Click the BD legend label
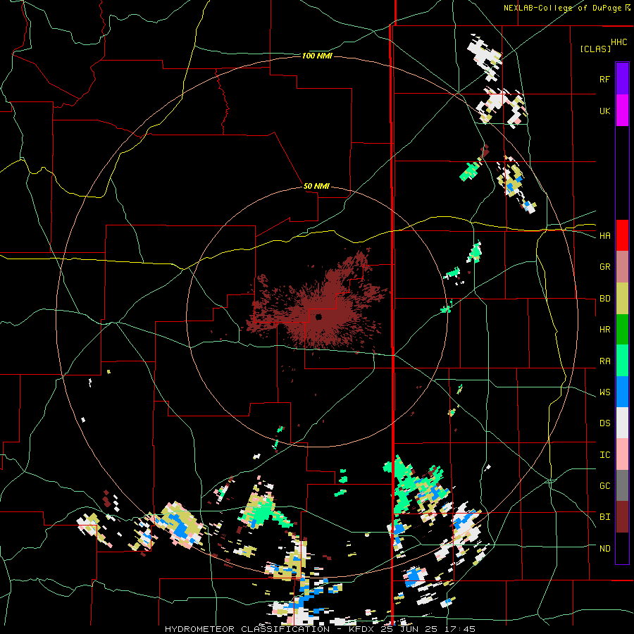Viewport: 634px width, 634px height. (604, 299)
